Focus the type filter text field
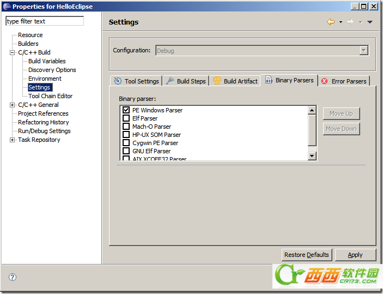 point(45,21)
